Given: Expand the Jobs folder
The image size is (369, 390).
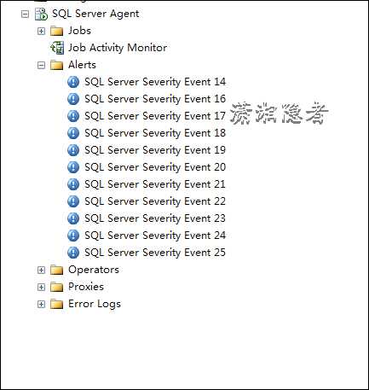Looking at the screenshot, I should click(41, 31).
